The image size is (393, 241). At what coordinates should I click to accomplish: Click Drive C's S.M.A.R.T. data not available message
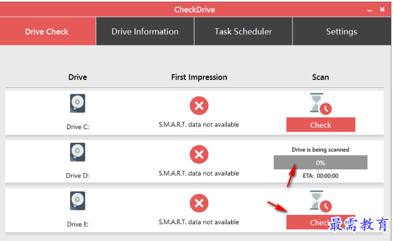click(x=199, y=124)
